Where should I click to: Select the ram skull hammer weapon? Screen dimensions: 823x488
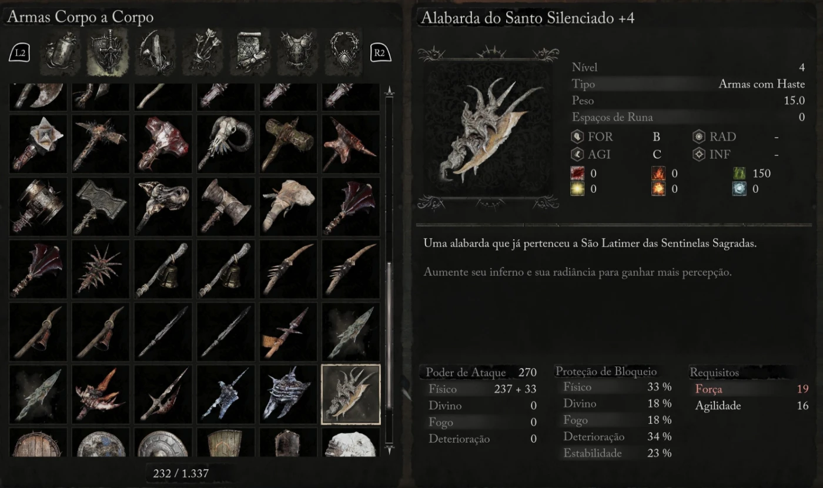tap(226, 143)
